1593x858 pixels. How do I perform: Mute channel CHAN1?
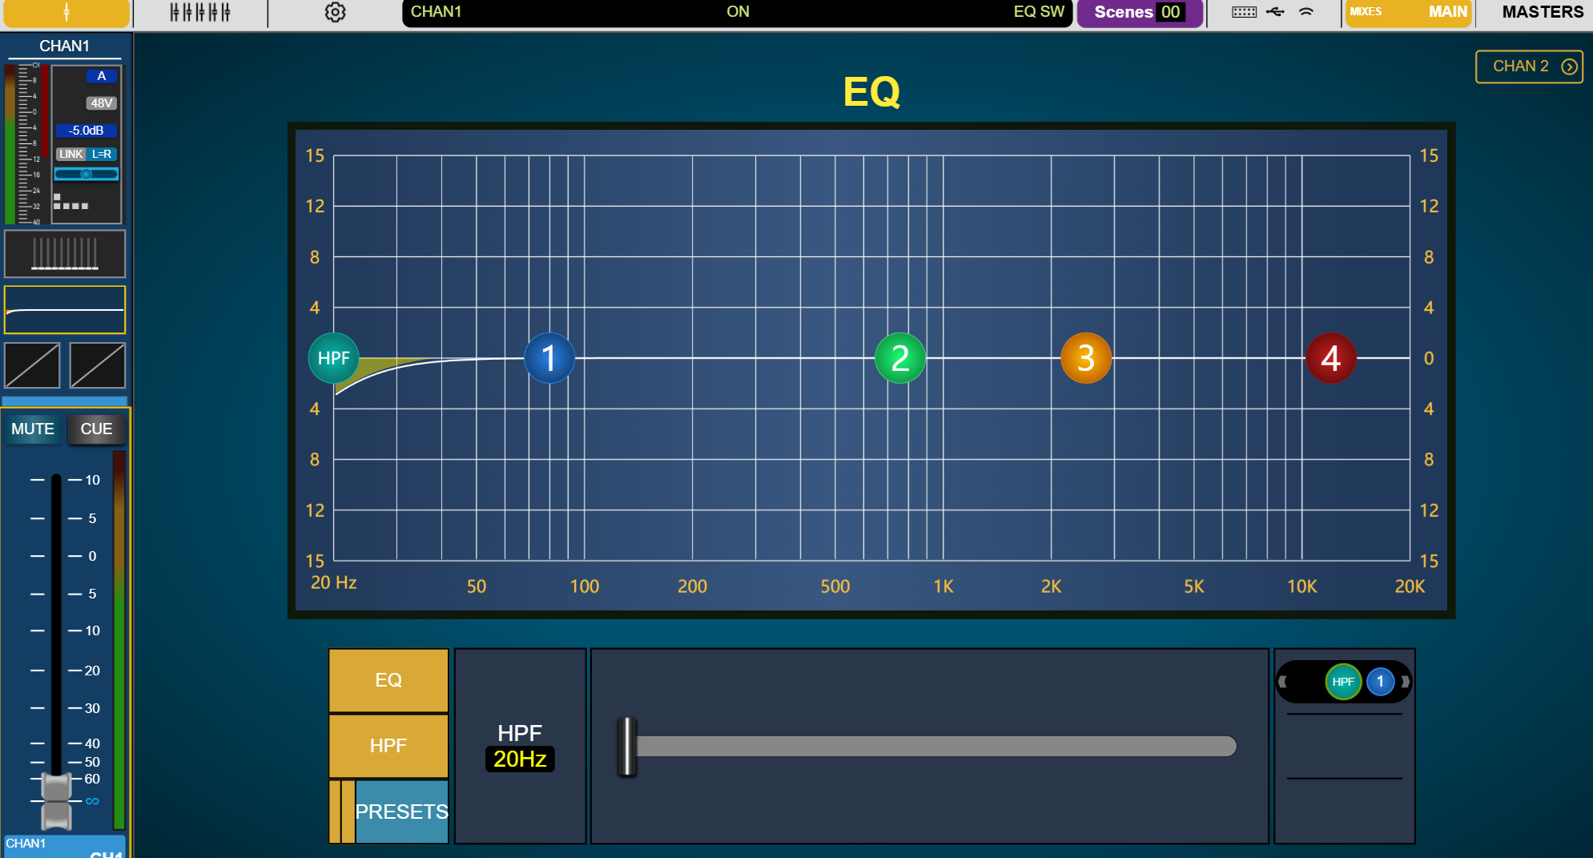[x=33, y=429]
